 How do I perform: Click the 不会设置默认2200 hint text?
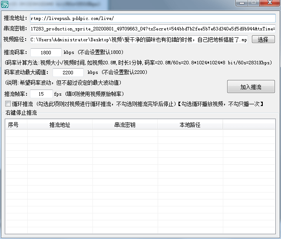coord(125,72)
